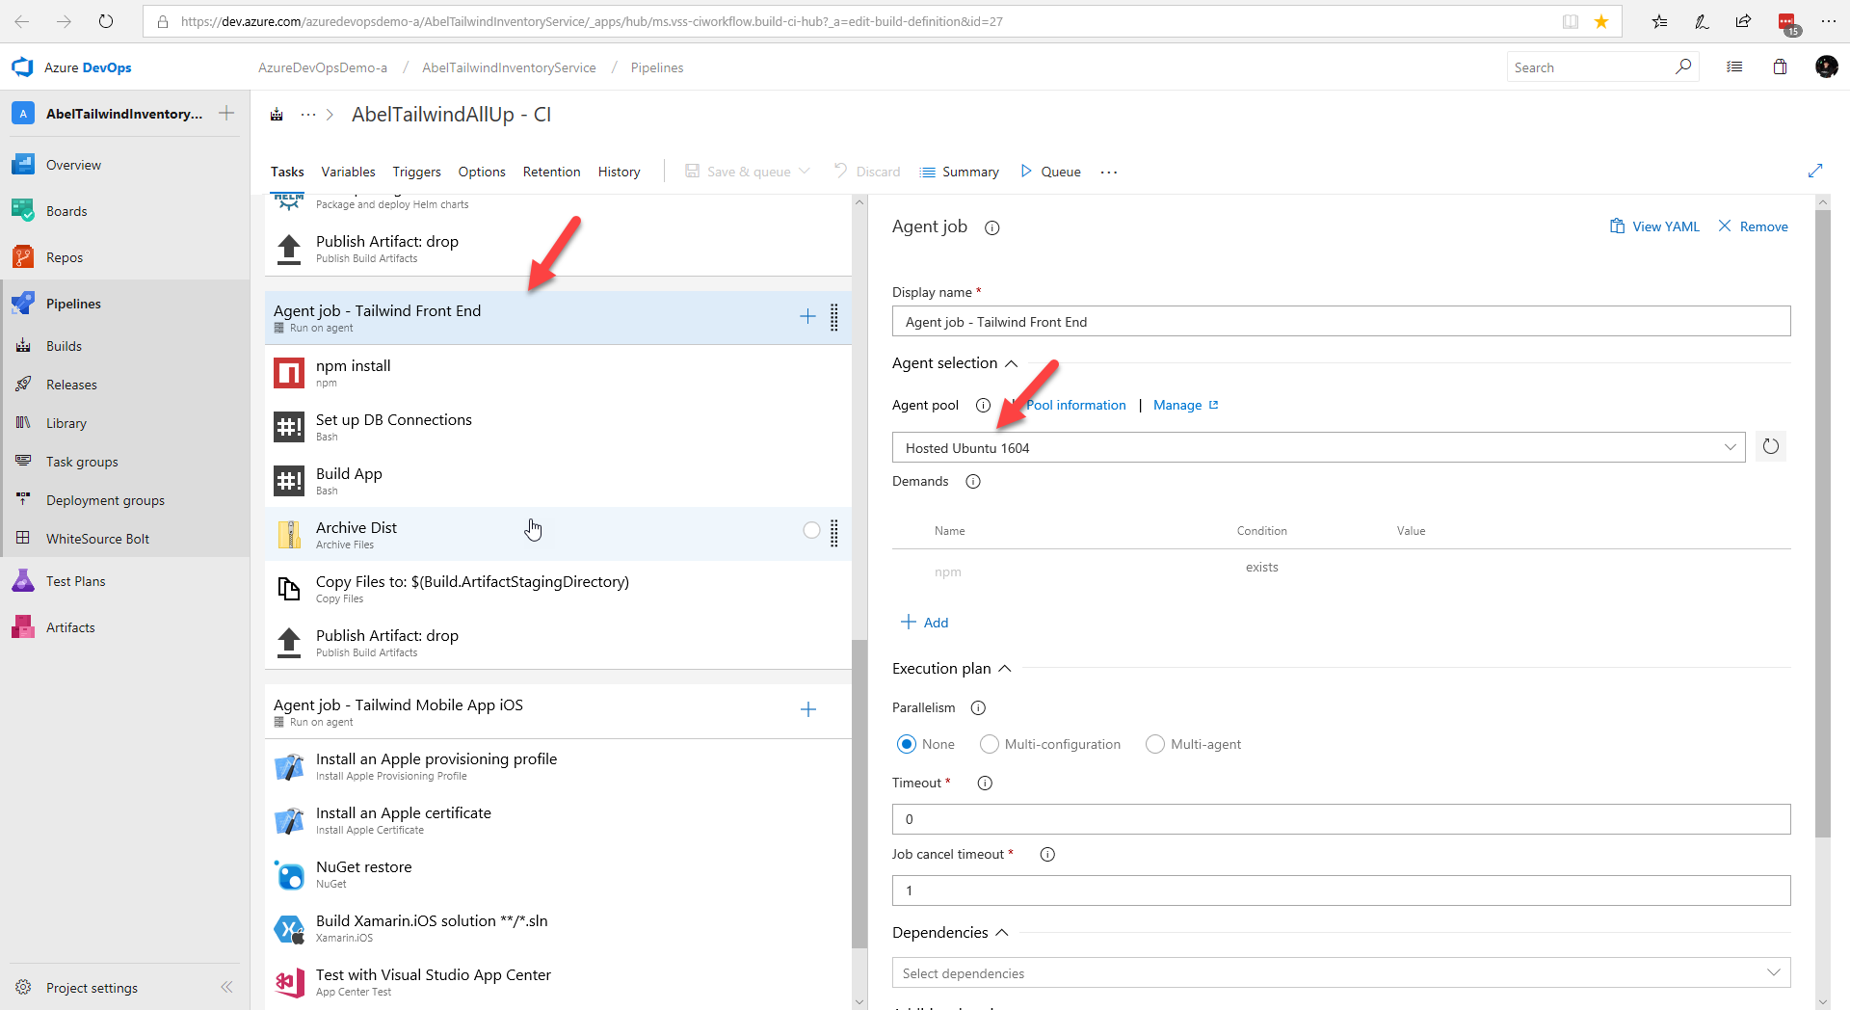Show Demands info tooltip
This screenshot has height=1010, width=1850.
click(x=973, y=481)
